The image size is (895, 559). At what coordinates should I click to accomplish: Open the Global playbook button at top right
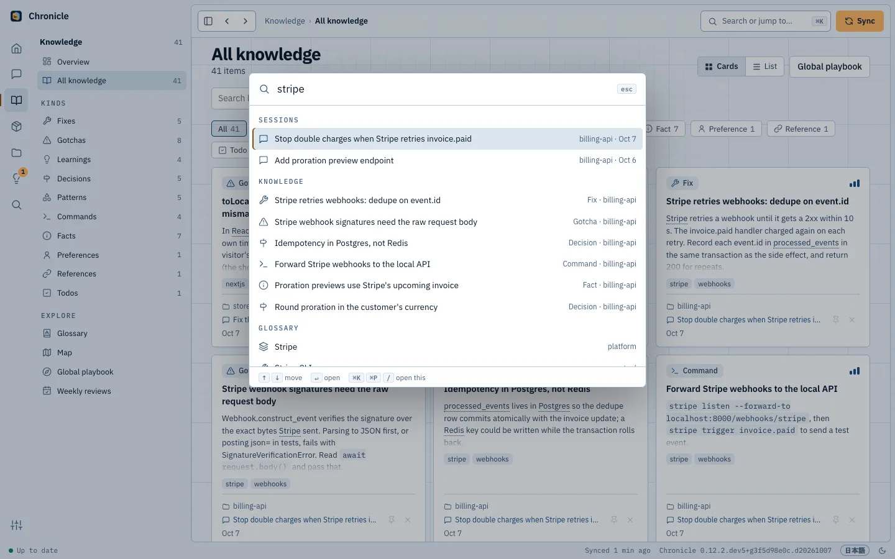tap(829, 66)
